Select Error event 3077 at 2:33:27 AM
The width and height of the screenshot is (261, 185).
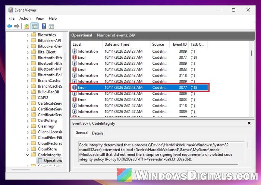pos(140,57)
